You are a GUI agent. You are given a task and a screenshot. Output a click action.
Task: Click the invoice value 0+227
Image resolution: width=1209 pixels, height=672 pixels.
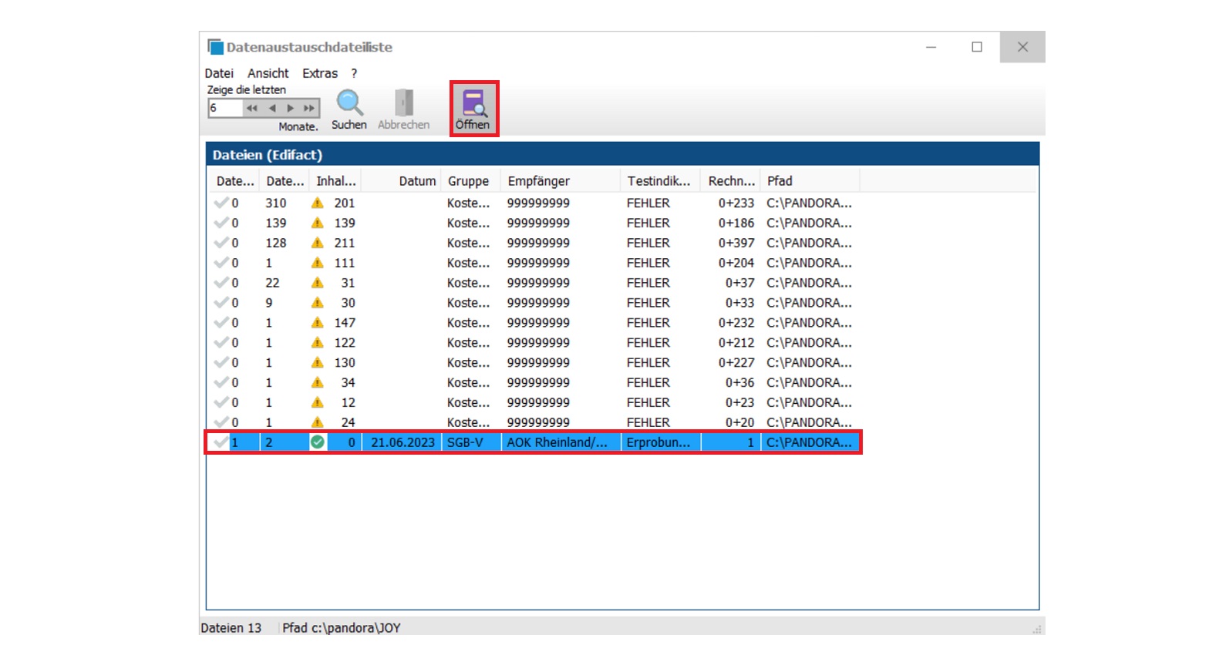click(736, 363)
